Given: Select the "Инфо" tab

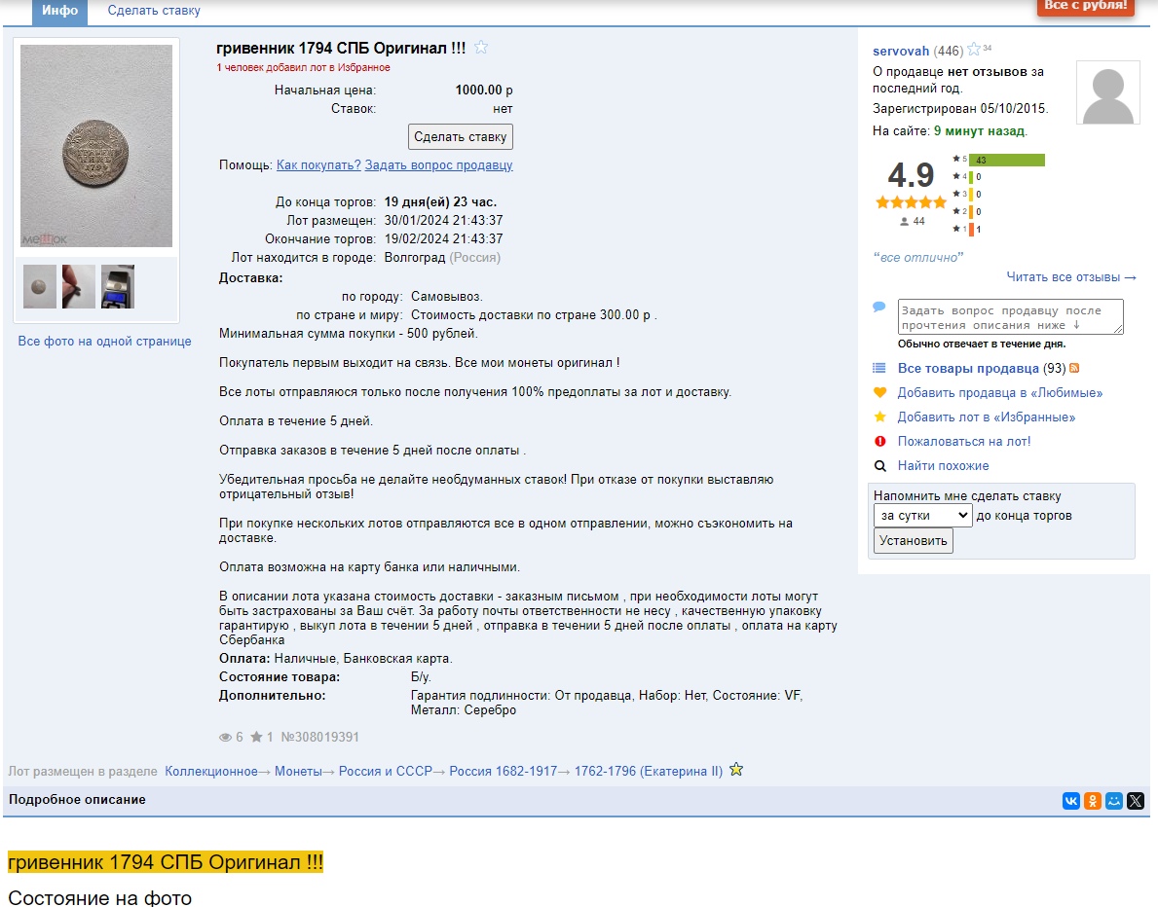Looking at the screenshot, I should coord(59,11).
